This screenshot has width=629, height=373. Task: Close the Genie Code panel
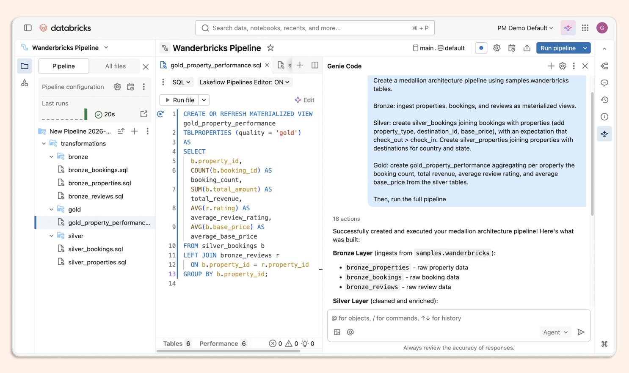coord(585,66)
